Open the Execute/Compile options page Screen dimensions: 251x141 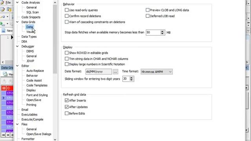click(32, 119)
